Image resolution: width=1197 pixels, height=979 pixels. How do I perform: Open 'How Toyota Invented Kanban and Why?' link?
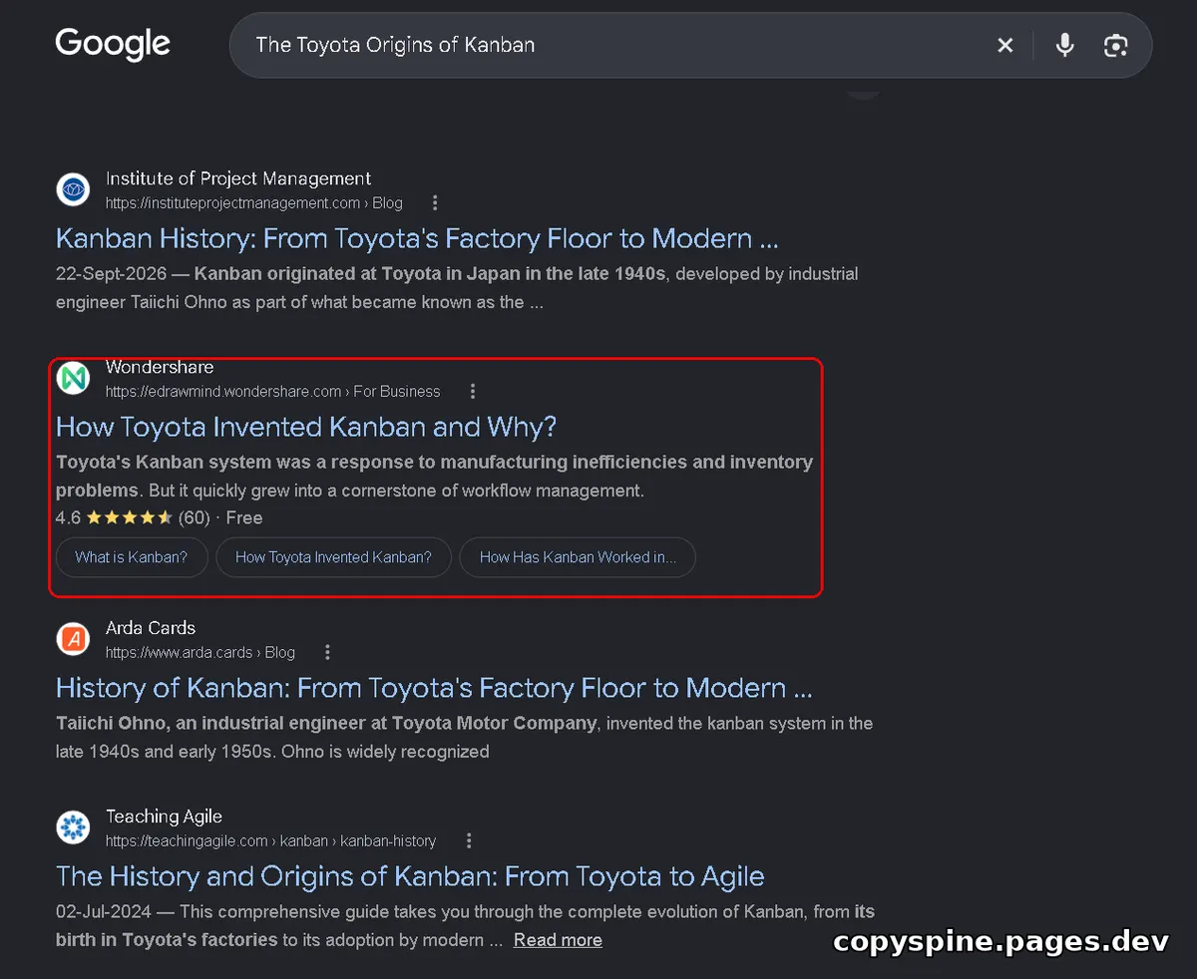point(306,428)
